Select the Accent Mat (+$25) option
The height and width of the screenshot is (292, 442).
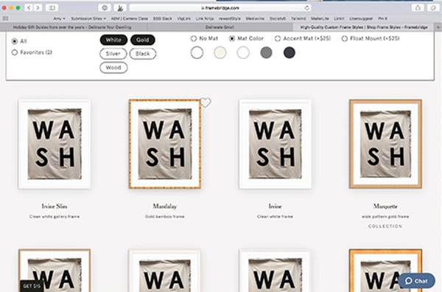pos(278,38)
